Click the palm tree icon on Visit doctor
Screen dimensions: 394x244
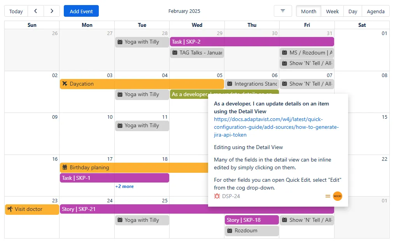click(10, 209)
